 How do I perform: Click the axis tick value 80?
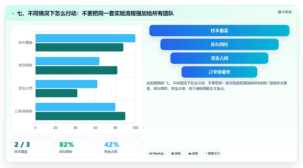click(115, 128)
